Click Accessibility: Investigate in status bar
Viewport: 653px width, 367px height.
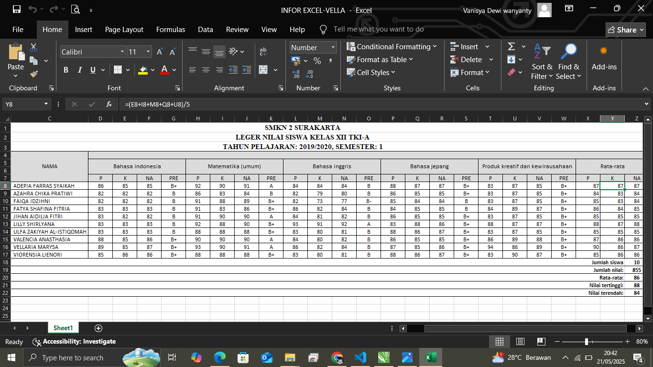click(74, 342)
